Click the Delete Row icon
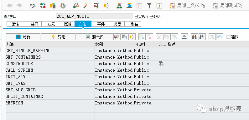249x120 pixels. point(149,37)
